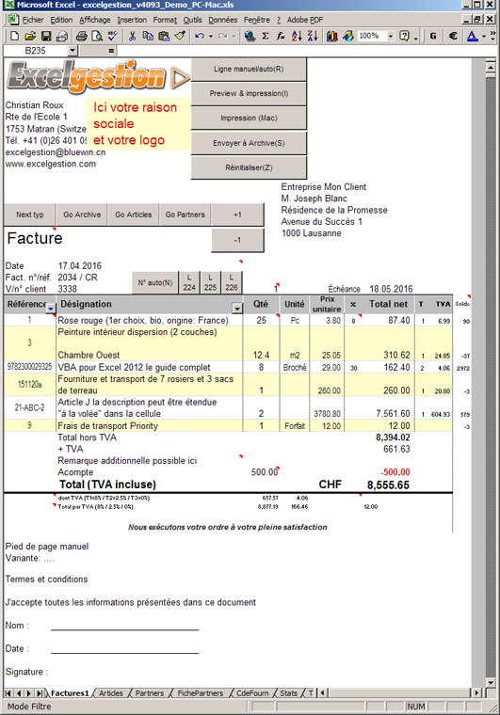500x715 pixels.
Task: Switch to the Stats sheet tab
Action: (x=288, y=693)
